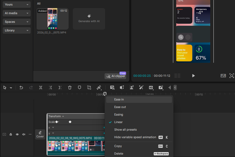Toggle the track lock icon
The width and height of the screenshot is (235, 157).
coord(11,134)
